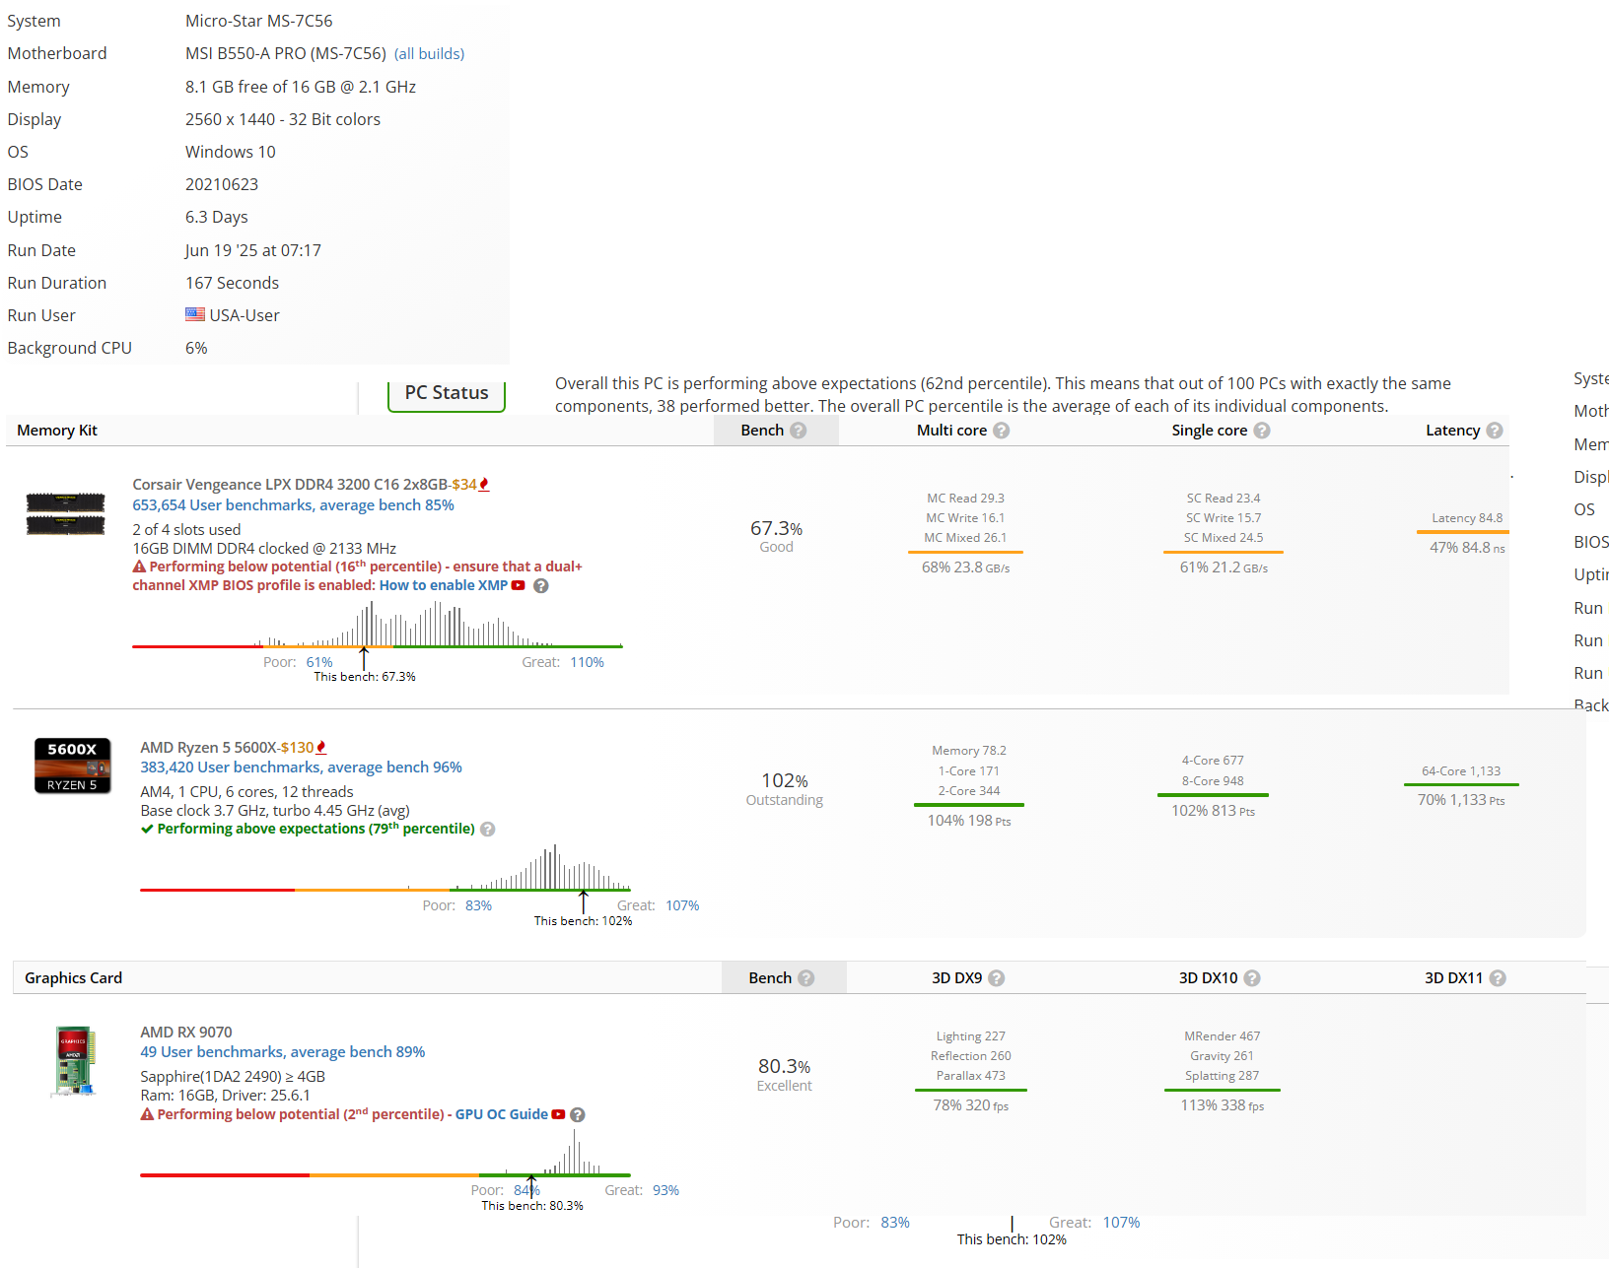Screen dimensions: 1609x1268
Task: Click the $130 price on the Ryzen 5600X
Action: 297,747
